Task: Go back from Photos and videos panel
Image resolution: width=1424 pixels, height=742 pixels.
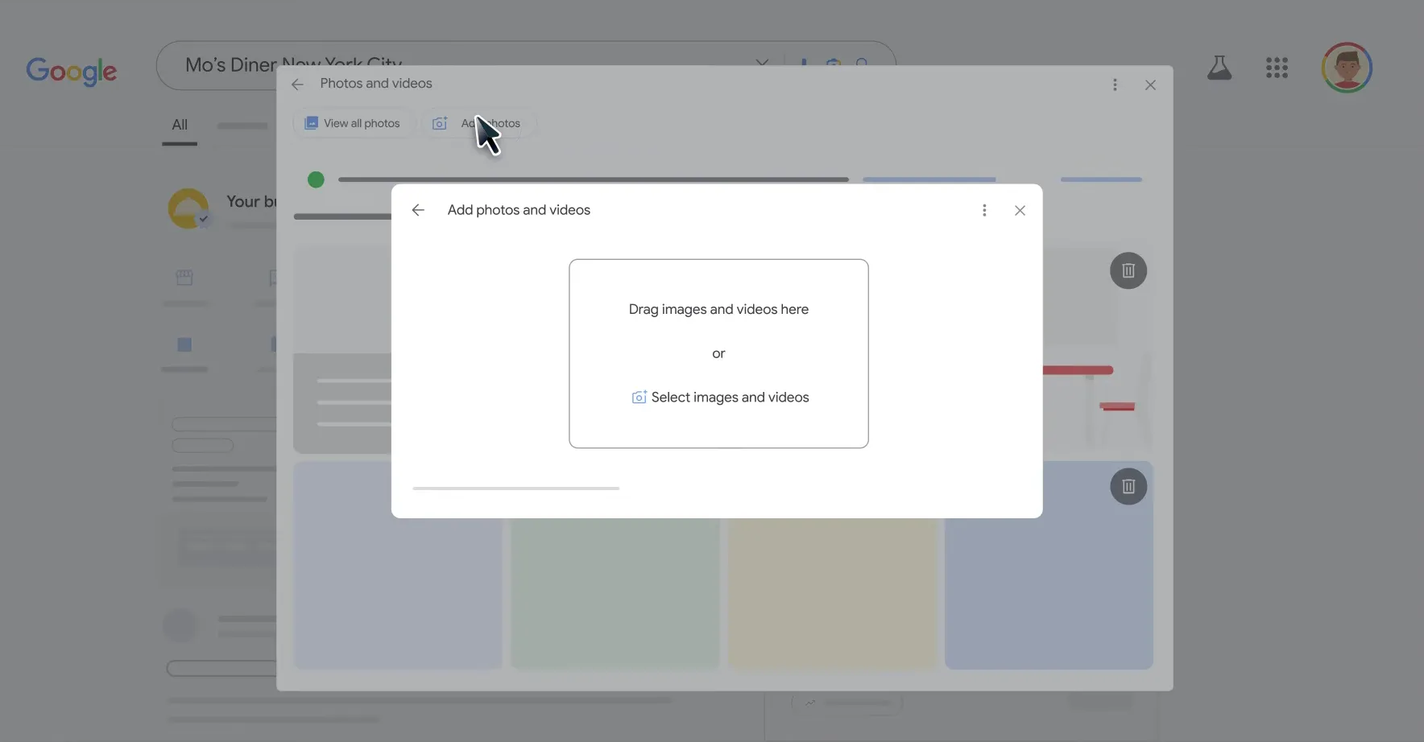Action: tap(297, 85)
